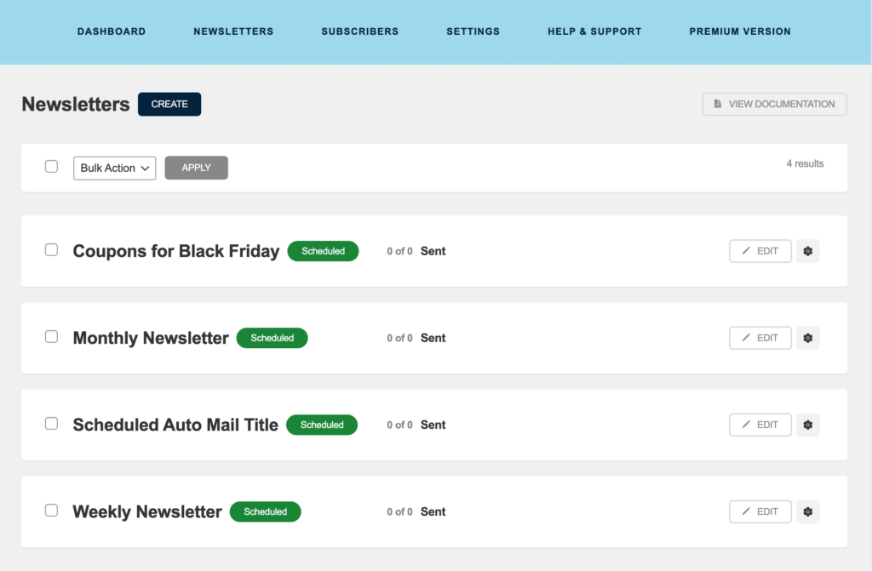Click the Weekly Newsletter title
Screen dimensions: 872x571
coord(147,511)
